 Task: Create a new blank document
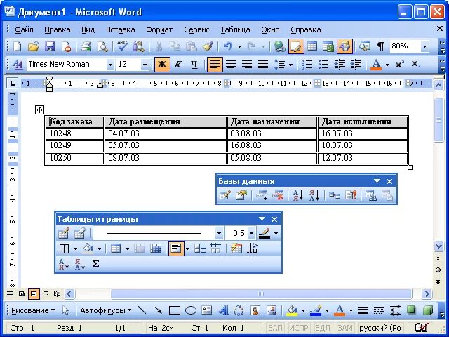point(17,46)
